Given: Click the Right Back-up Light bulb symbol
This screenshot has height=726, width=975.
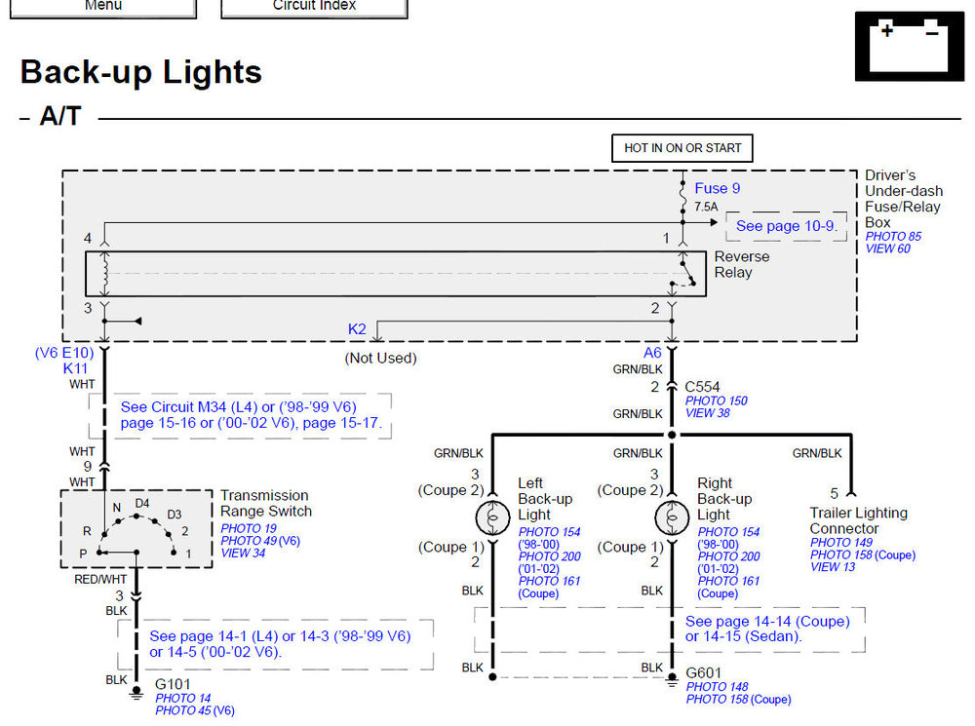Looking at the screenshot, I should pyautogui.click(x=672, y=516).
